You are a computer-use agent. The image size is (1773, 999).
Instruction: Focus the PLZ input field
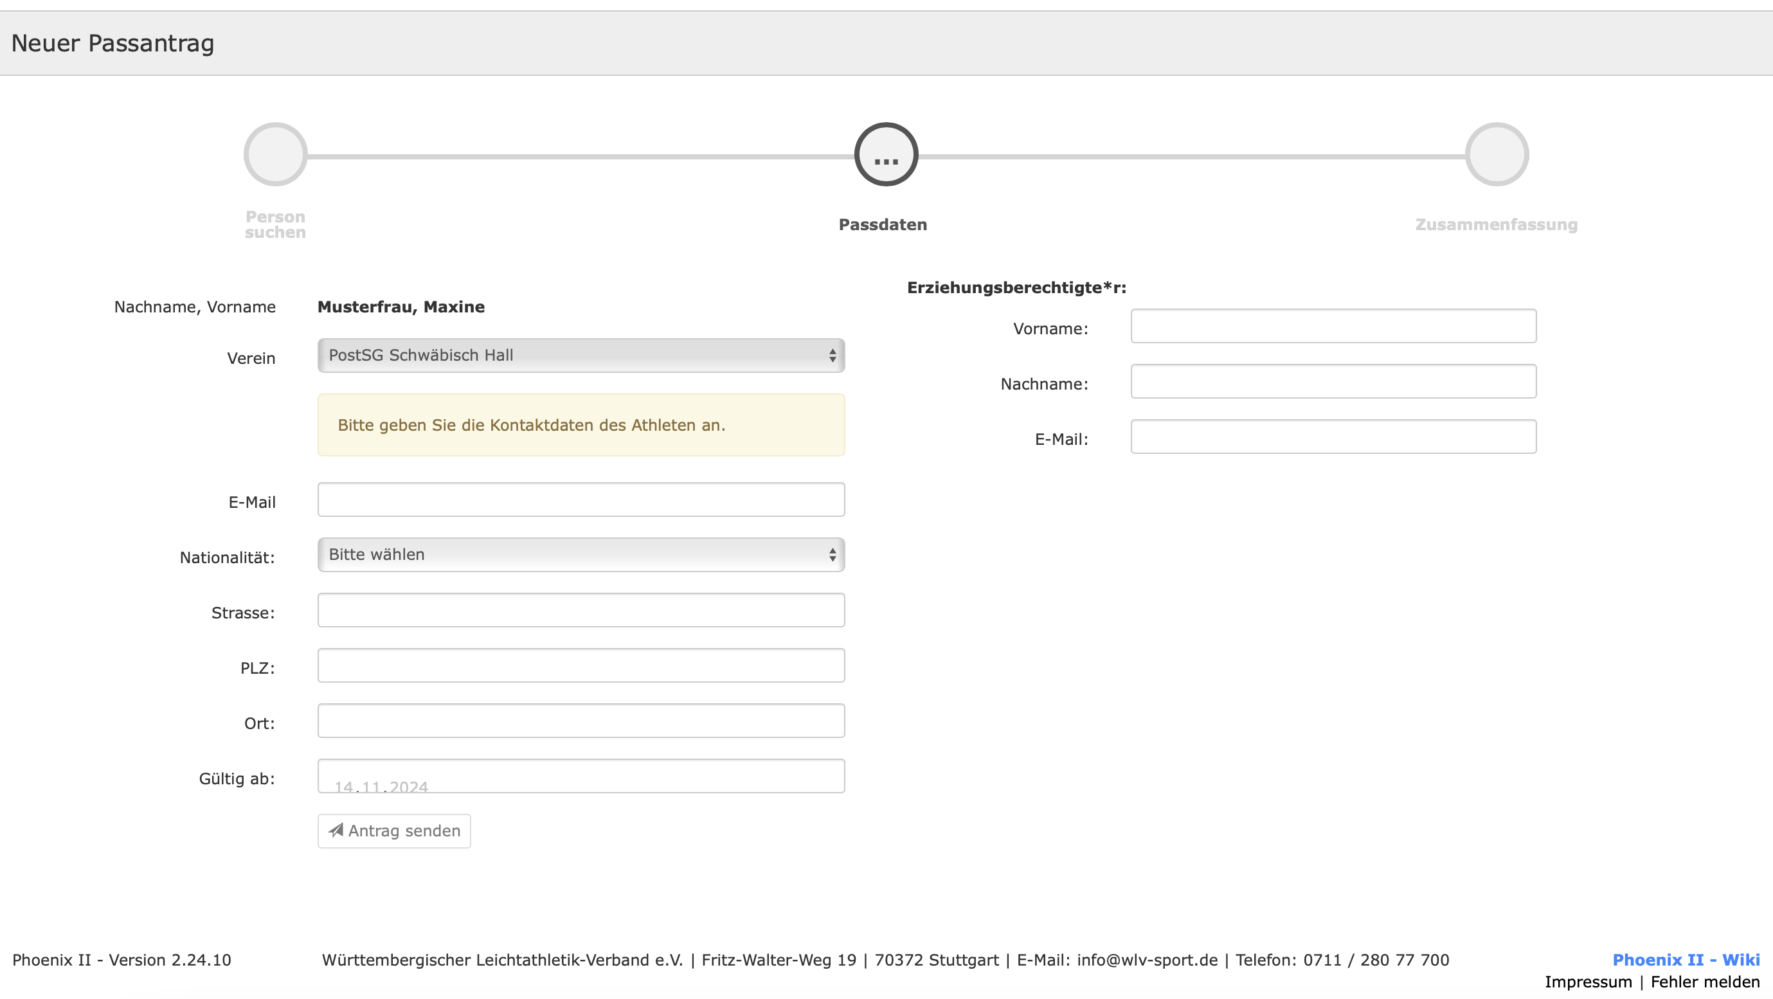pos(581,665)
